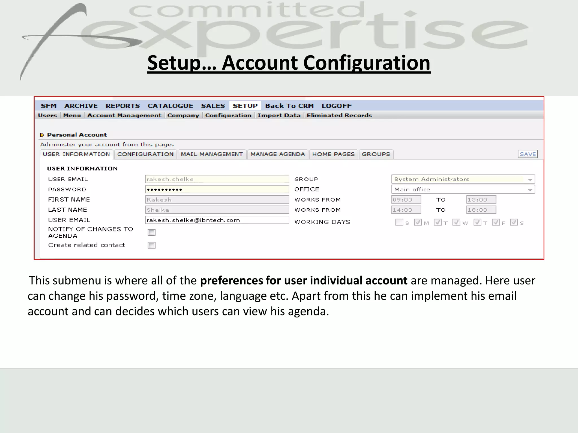Toggle Friday working day checkbox
The image size is (578, 433).
[x=496, y=222]
